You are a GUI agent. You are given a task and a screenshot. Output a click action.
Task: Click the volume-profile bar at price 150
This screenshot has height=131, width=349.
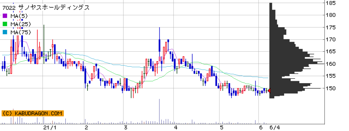(x=295, y=88)
